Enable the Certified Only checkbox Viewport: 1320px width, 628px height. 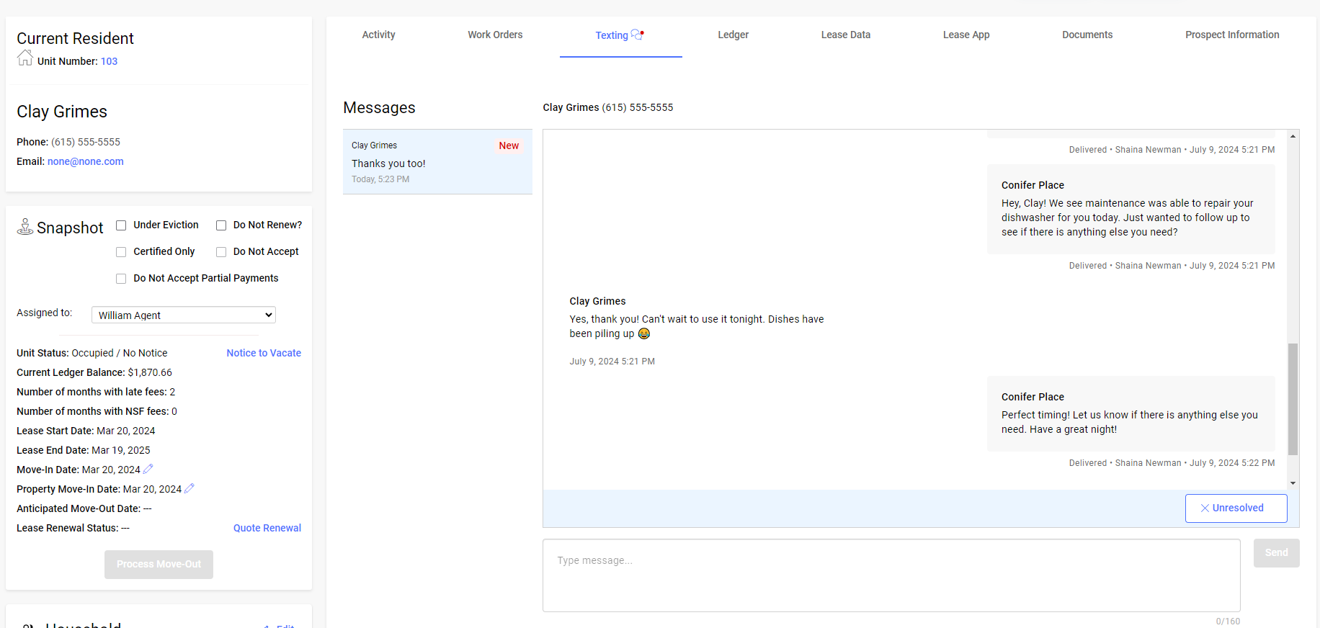click(121, 252)
